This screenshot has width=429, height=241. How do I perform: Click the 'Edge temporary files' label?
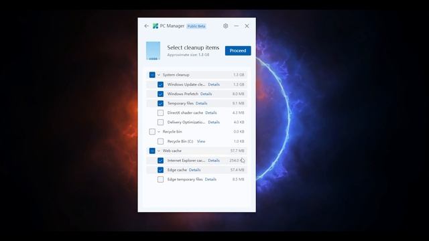(x=185, y=179)
